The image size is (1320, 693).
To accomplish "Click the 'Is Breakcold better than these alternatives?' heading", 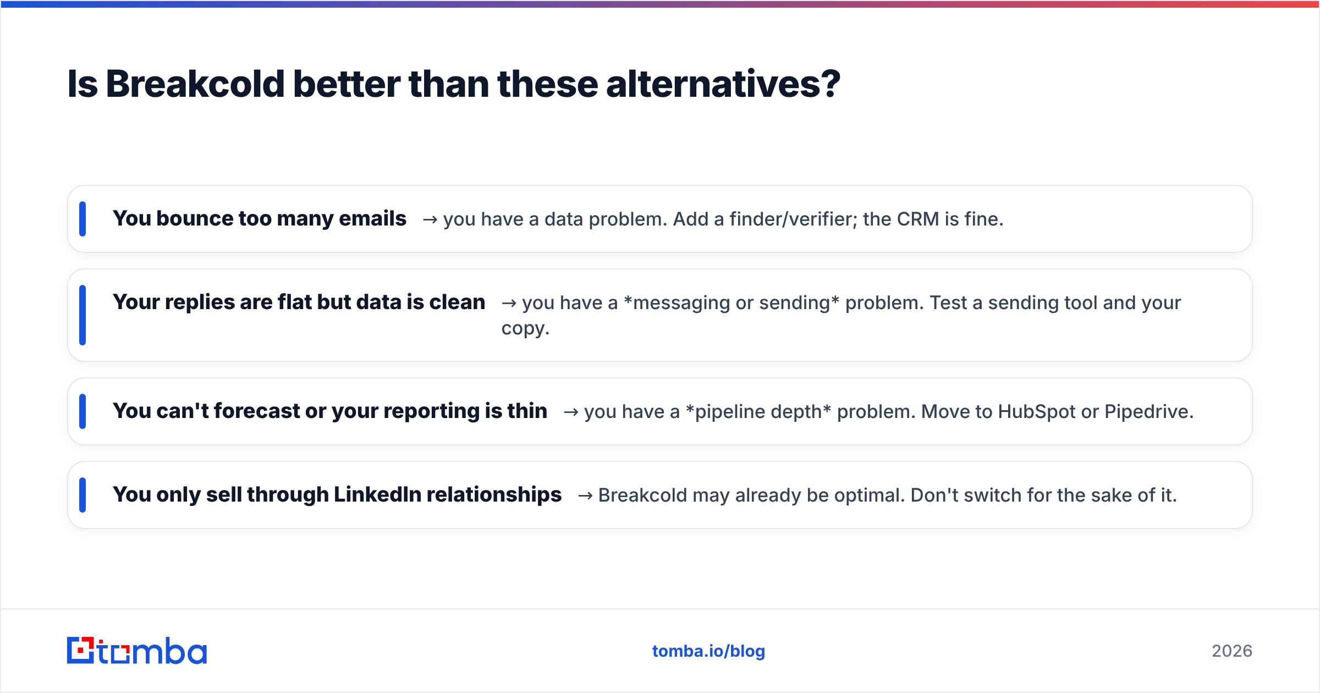I will (454, 84).
